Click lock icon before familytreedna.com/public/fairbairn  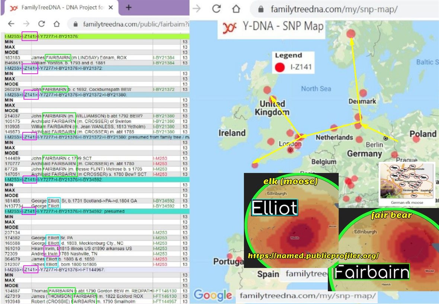(76, 24)
